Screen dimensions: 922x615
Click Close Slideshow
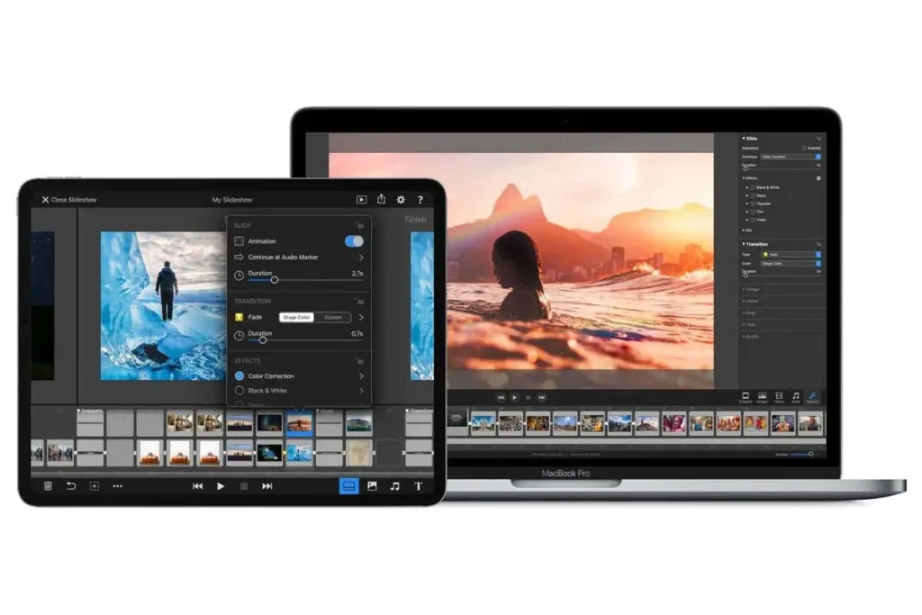[68, 199]
